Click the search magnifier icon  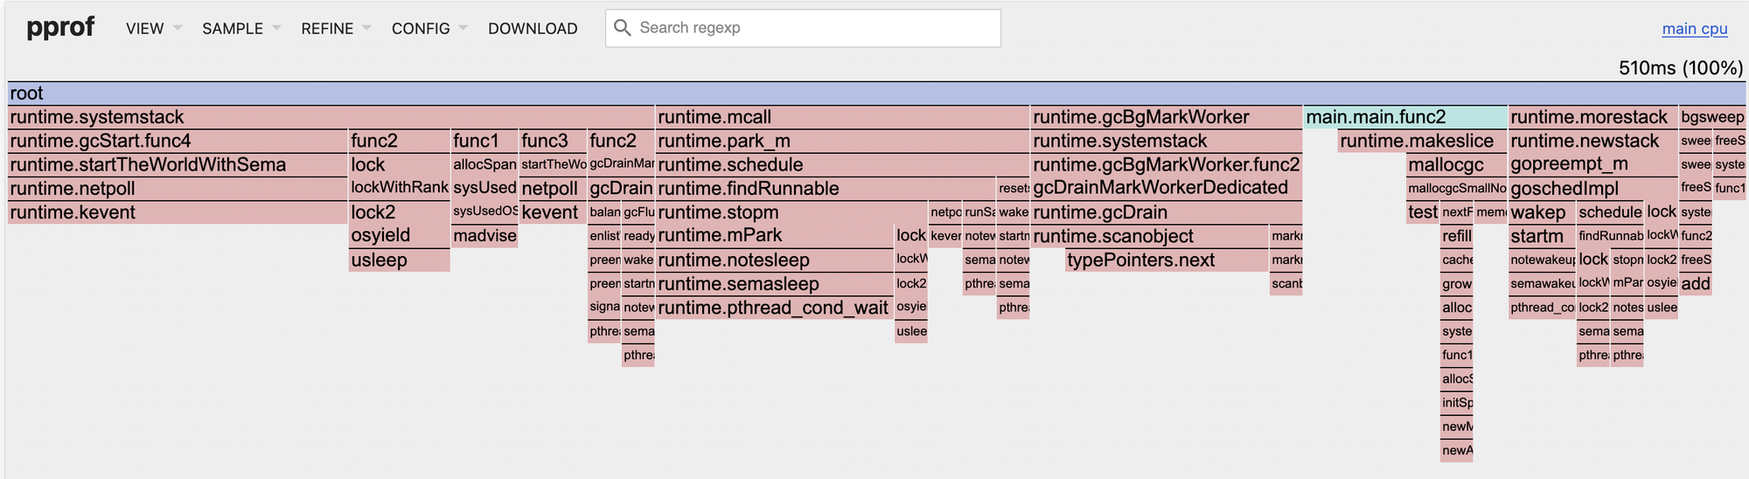click(622, 28)
